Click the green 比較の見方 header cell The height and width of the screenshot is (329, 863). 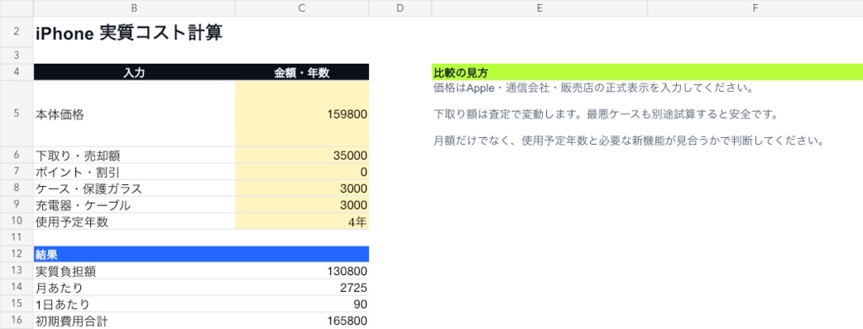[x=647, y=72]
